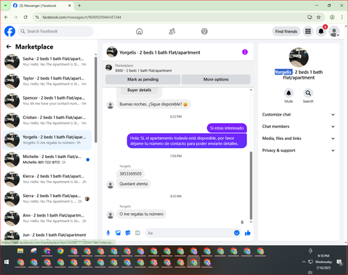Viewport: 348px width, 275px height.
Task: Attach a file with the image icon
Action: pos(118,233)
